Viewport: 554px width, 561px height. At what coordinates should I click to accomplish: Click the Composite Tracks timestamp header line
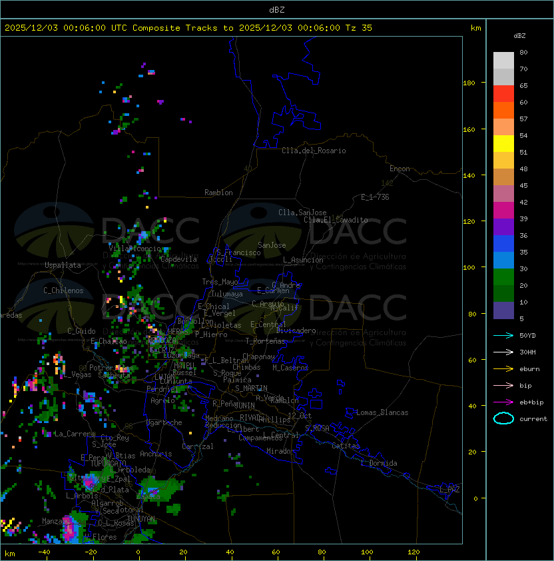coord(188,28)
